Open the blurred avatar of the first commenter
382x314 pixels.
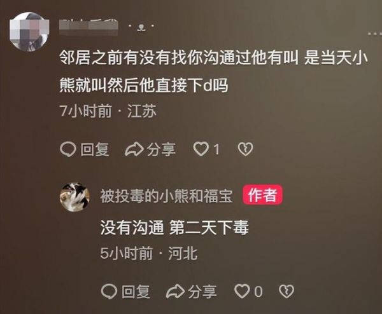click(29, 32)
